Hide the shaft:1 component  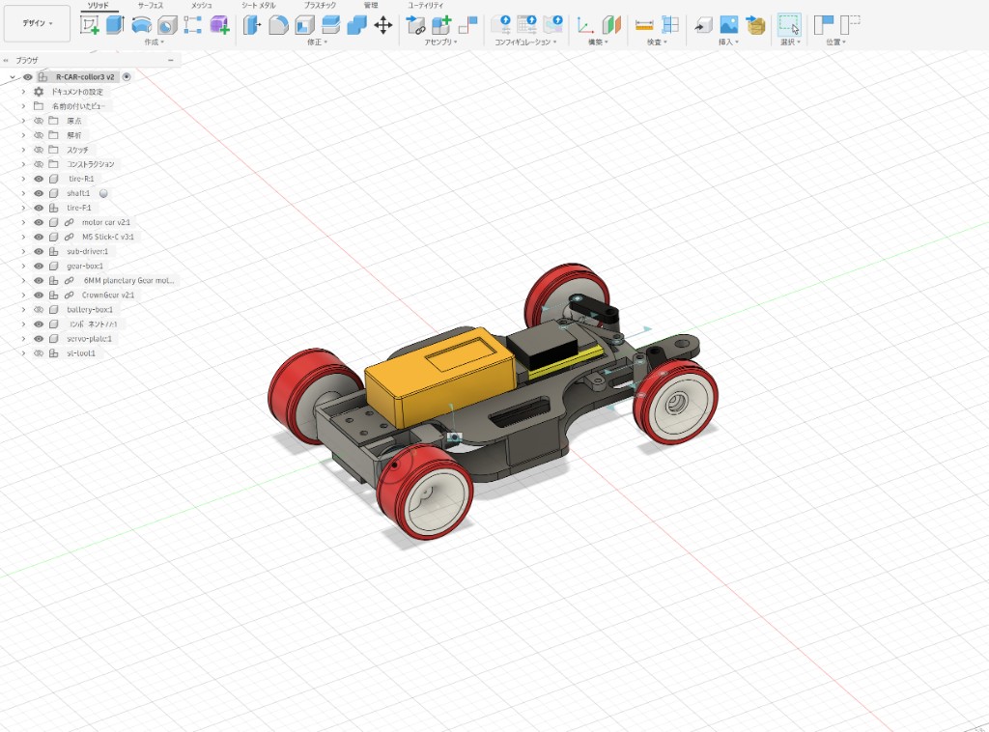(39, 193)
